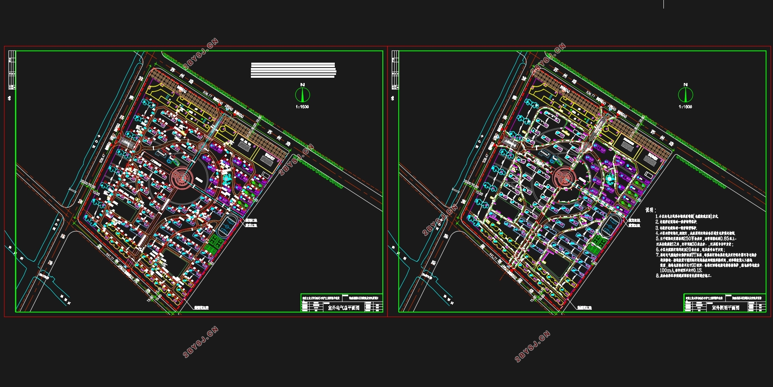Click the 说明 notes heading
773x387 pixels.
point(650,210)
